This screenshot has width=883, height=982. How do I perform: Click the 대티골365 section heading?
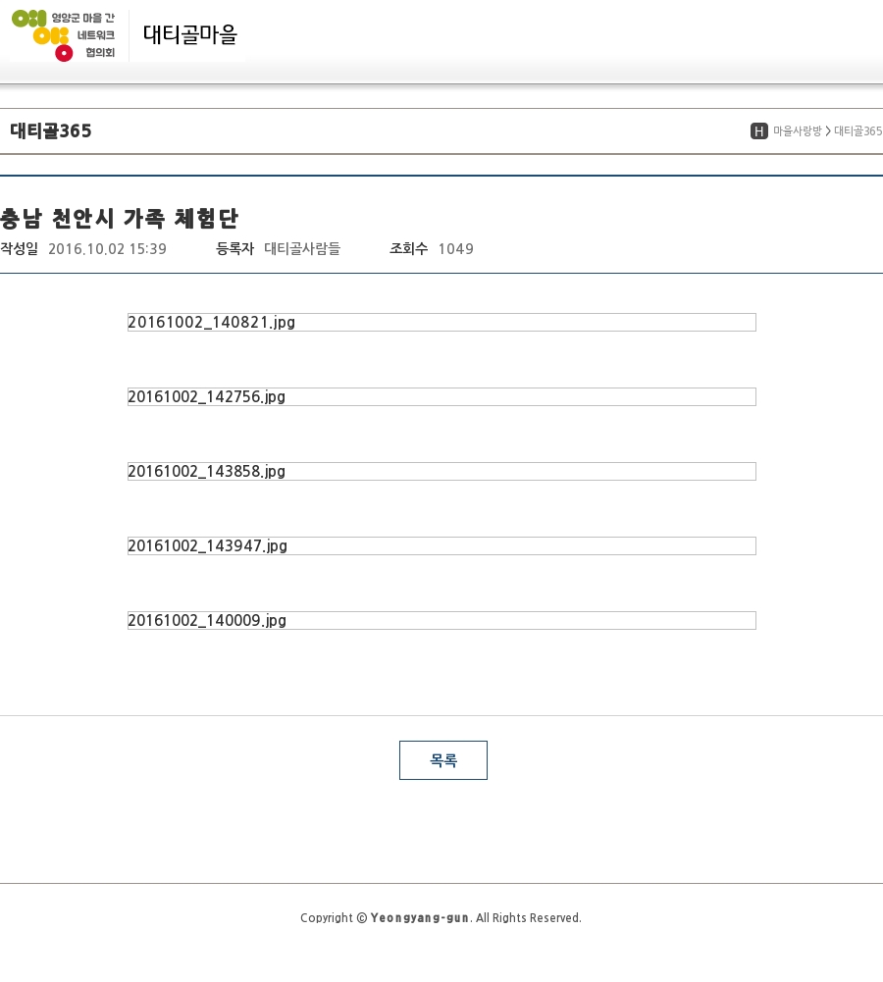pyautogui.click(x=51, y=131)
